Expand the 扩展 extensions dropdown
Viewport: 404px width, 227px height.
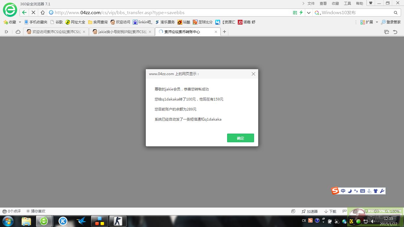377,22
